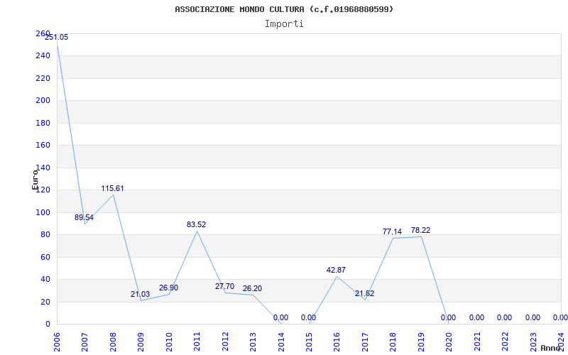Screen dimensions: 568x355
Task: Click the 2006 year tick label
Action: point(57,343)
